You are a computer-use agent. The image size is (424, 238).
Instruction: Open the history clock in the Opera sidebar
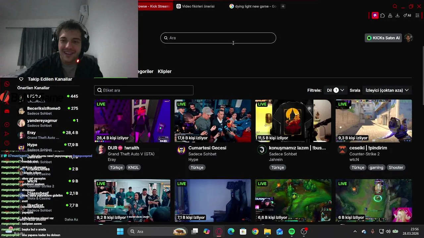pos(7,143)
